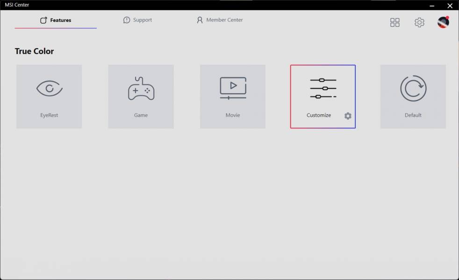Click the MSI Center window title

17,5
